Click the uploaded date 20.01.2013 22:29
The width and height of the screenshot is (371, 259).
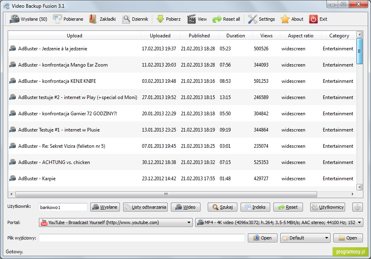(x=159, y=113)
